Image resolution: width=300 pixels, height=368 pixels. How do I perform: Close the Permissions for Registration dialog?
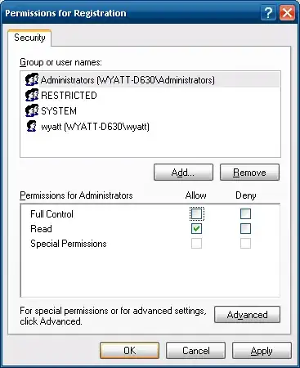coord(287,13)
